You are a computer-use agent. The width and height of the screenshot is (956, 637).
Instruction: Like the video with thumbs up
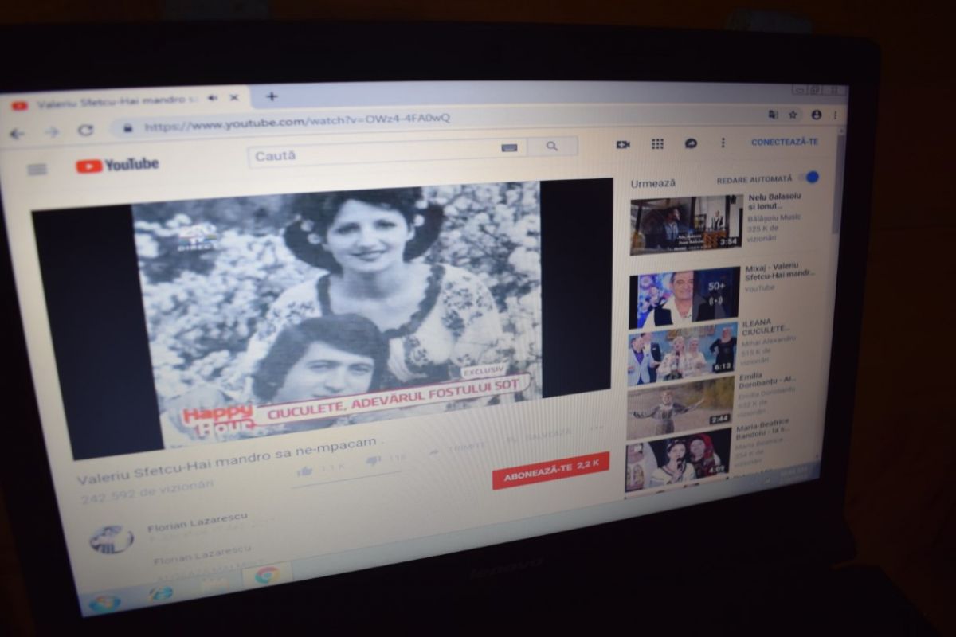click(x=304, y=471)
